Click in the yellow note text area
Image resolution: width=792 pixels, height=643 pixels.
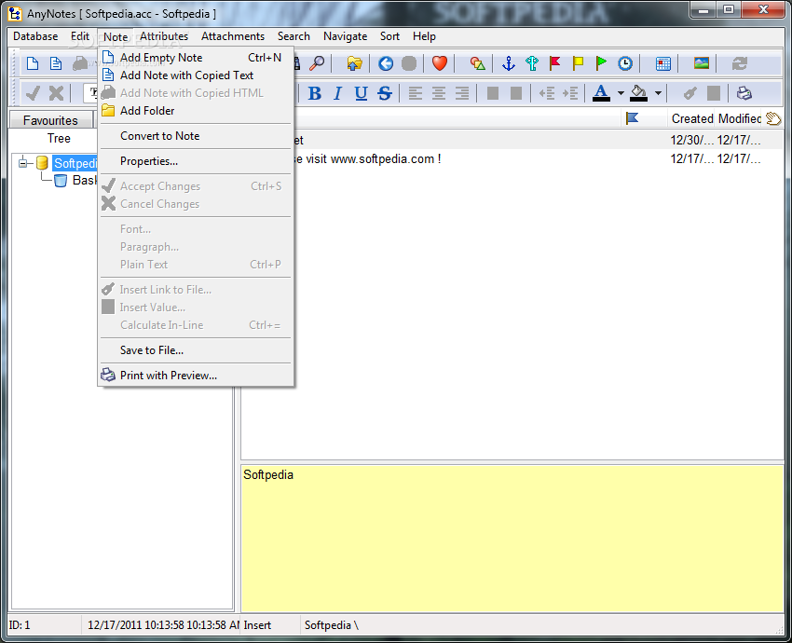pyautogui.click(x=512, y=539)
